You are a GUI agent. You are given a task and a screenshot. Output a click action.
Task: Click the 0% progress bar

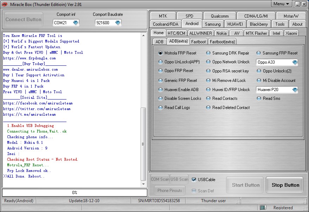(x=75, y=193)
